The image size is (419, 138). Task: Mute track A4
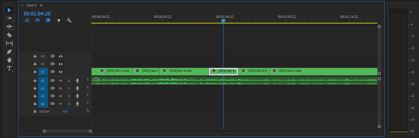(61, 104)
